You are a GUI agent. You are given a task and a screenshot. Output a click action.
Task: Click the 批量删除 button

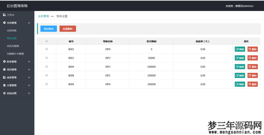click(68, 29)
